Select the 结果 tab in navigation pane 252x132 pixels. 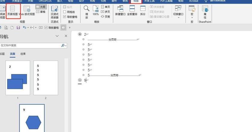23,54
